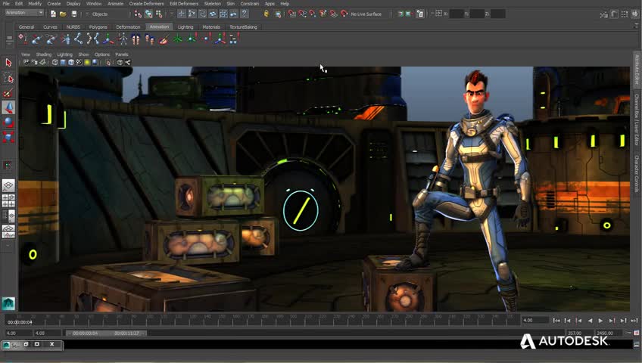This screenshot has height=363, width=642.
Task: Open the Constrain menu
Action: 249,3
